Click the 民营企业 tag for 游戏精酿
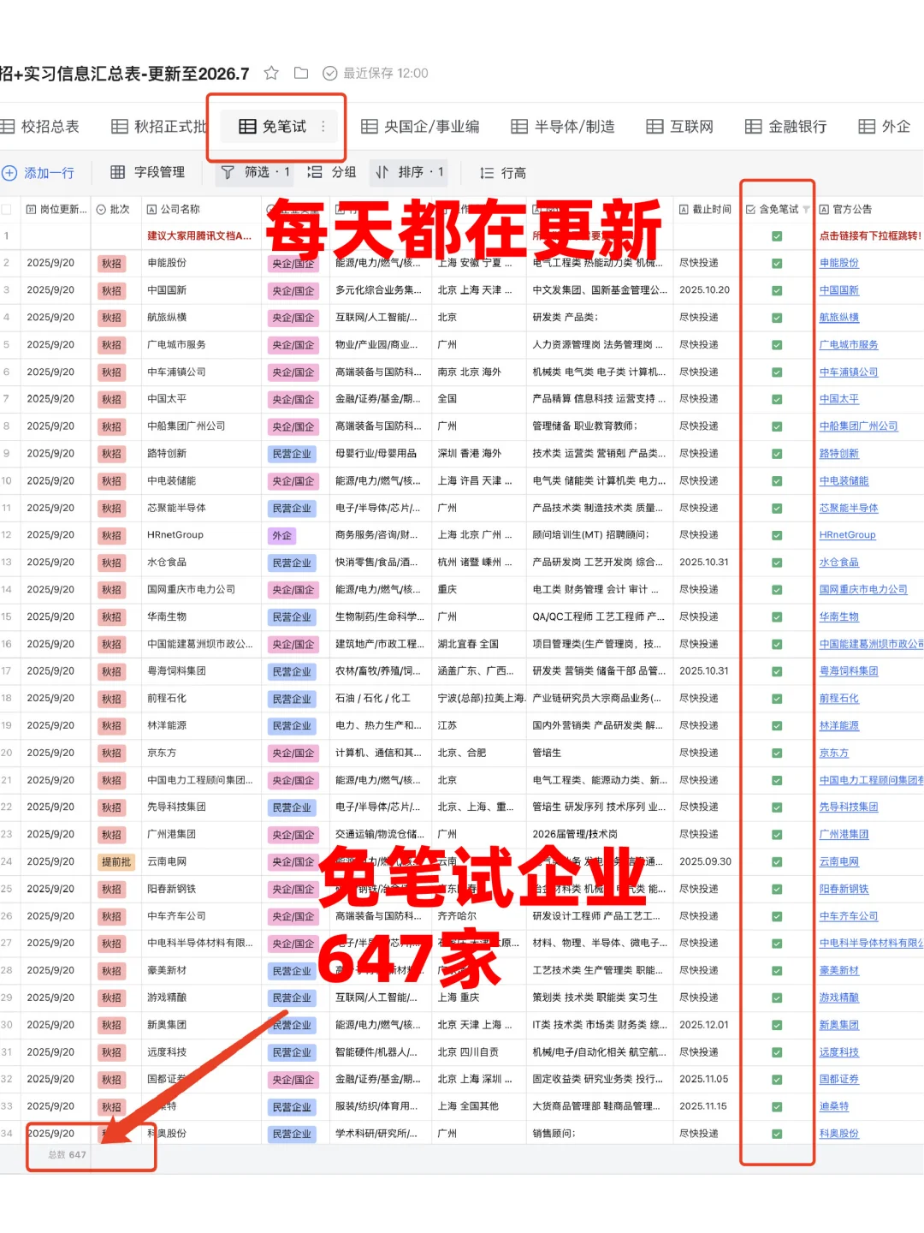 (292, 998)
